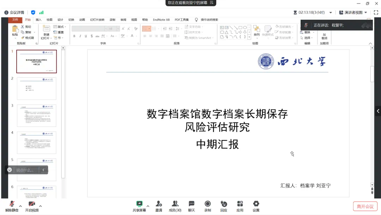
Task: Unmute microphone with 解除静音
Action: coord(12,204)
